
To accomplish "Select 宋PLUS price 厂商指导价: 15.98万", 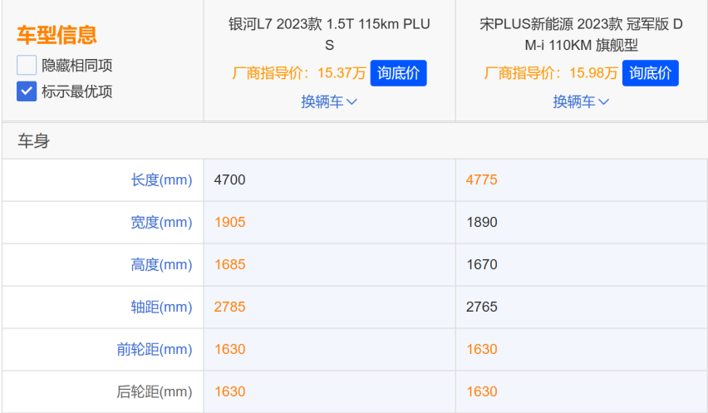I will [551, 72].
